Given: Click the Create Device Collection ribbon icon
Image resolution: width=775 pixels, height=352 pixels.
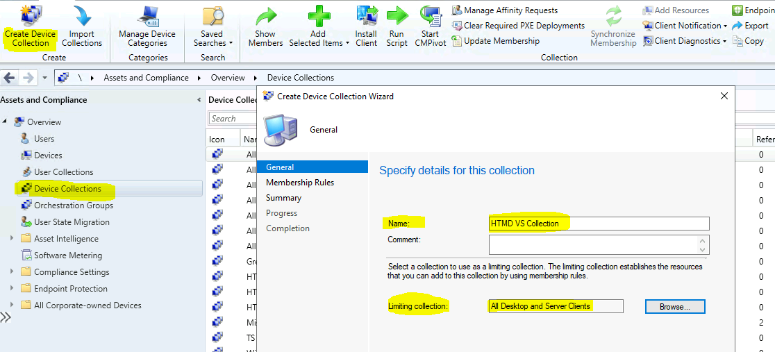Looking at the screenshot, I should tap(31, 15).
